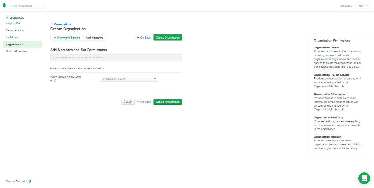Click the Organization Permissions heading
374x188 pixels.
[332, 40]
